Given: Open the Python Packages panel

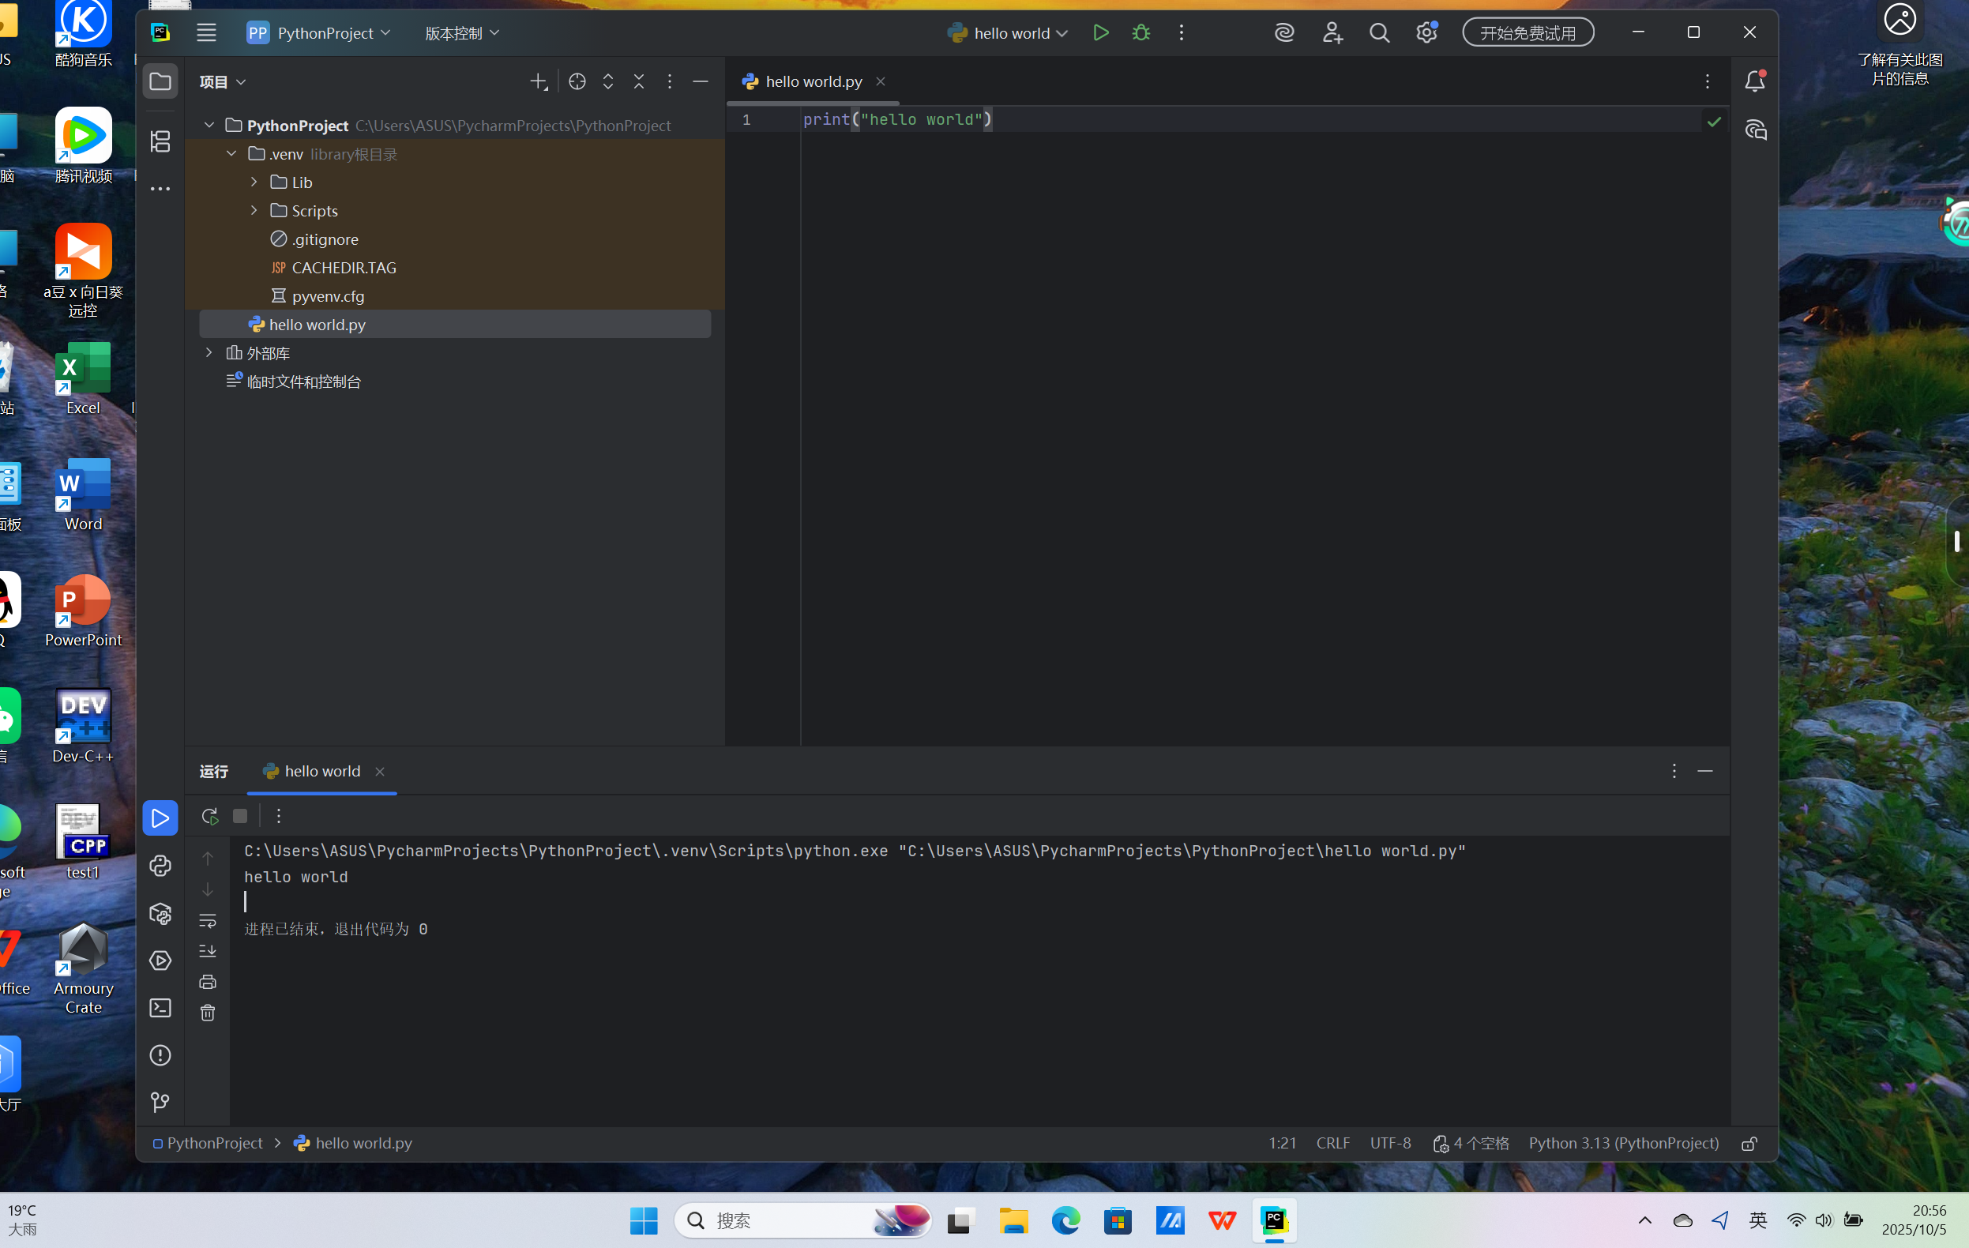Looking at the screenshot, I should pyautogui.click(x=160, y=914).
